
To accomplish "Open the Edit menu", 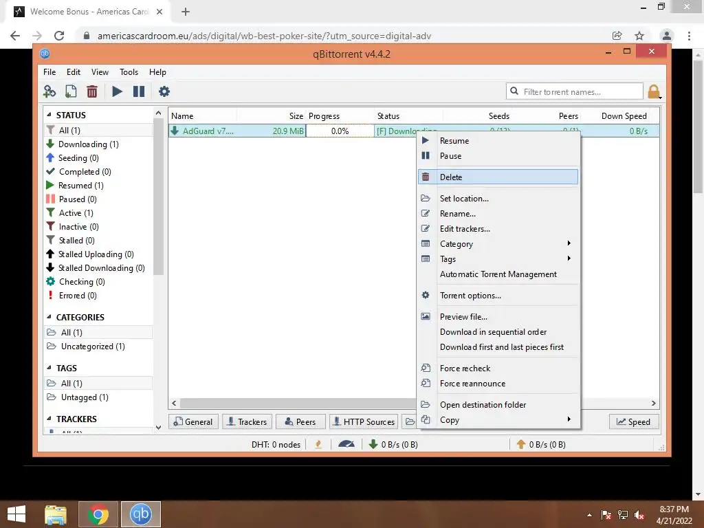I will point(73,71).
